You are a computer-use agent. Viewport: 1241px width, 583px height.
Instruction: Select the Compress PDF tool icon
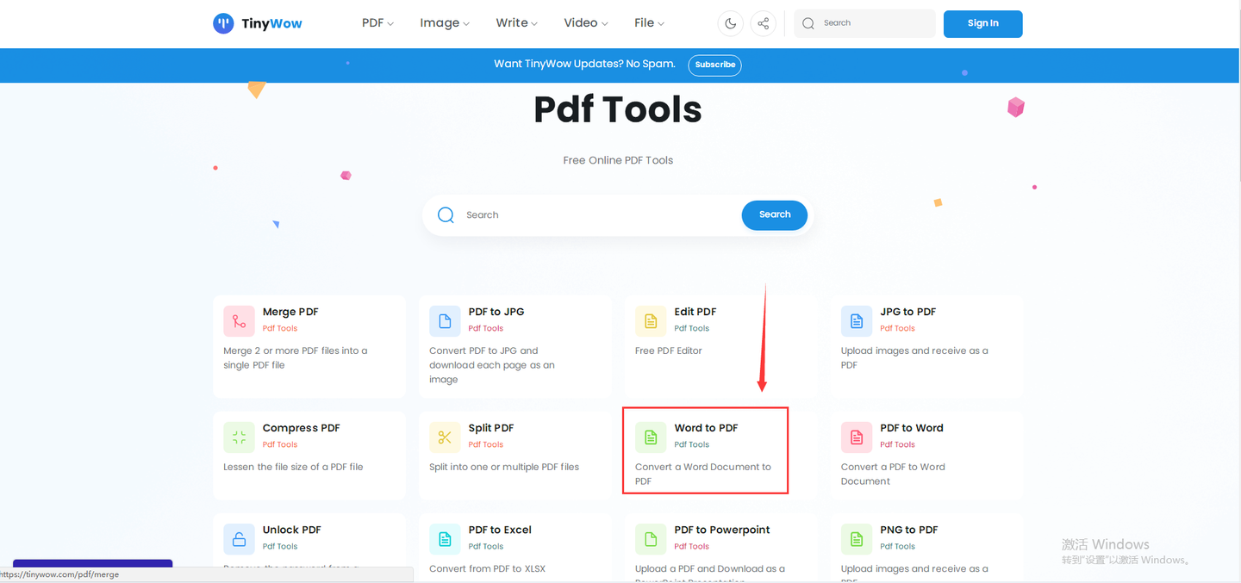pos(239,437)
